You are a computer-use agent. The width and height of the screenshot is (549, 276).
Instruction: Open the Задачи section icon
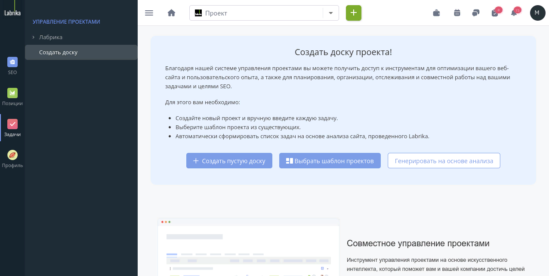(x=12, y=124)
